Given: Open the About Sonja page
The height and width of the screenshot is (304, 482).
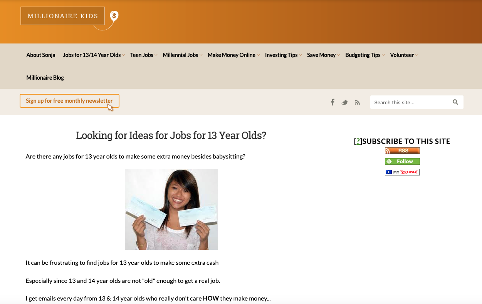Looking at the screenshot, I should click(x=41, y=55).
